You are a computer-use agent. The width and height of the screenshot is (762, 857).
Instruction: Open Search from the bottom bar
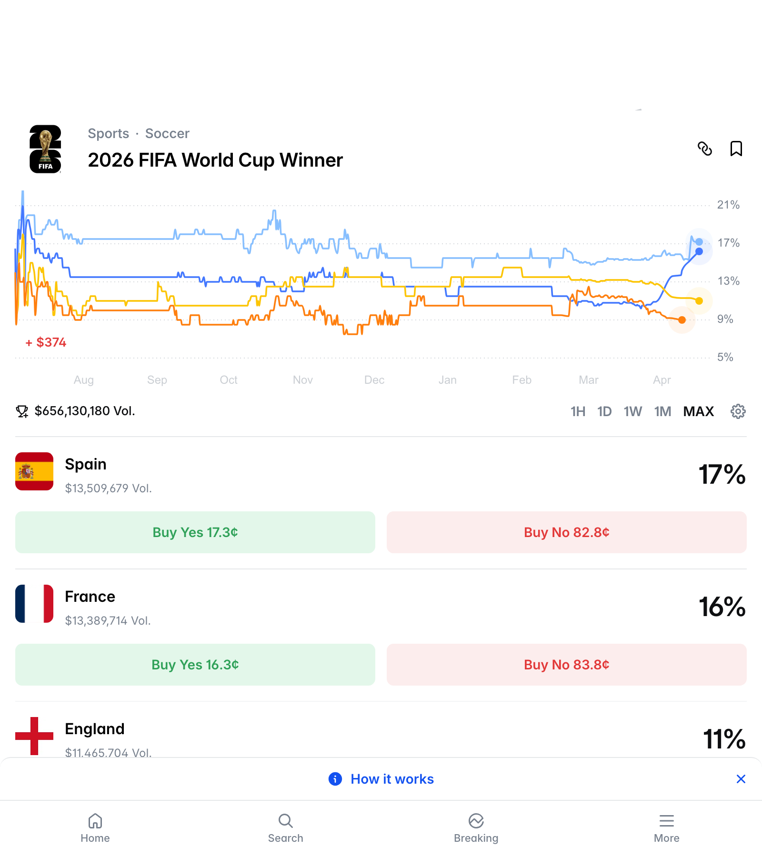point(285,827)
